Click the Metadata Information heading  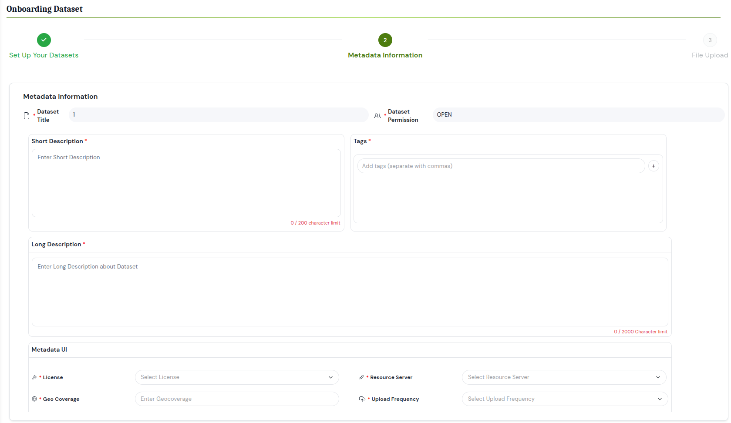tap(60, 96)
